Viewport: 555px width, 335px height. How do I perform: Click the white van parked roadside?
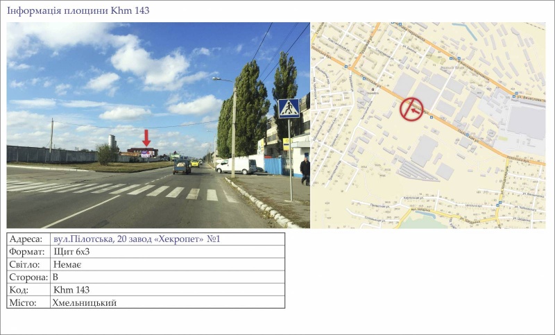click(237, 166)
